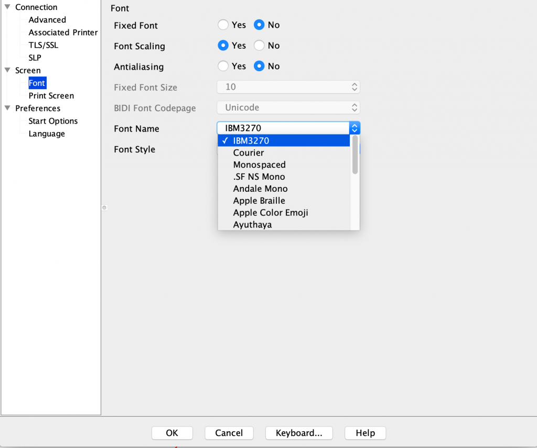Collapse the Preferences tree node
Image resolution: width=537 pixels, height=448 pixels.
coord(7,108)
